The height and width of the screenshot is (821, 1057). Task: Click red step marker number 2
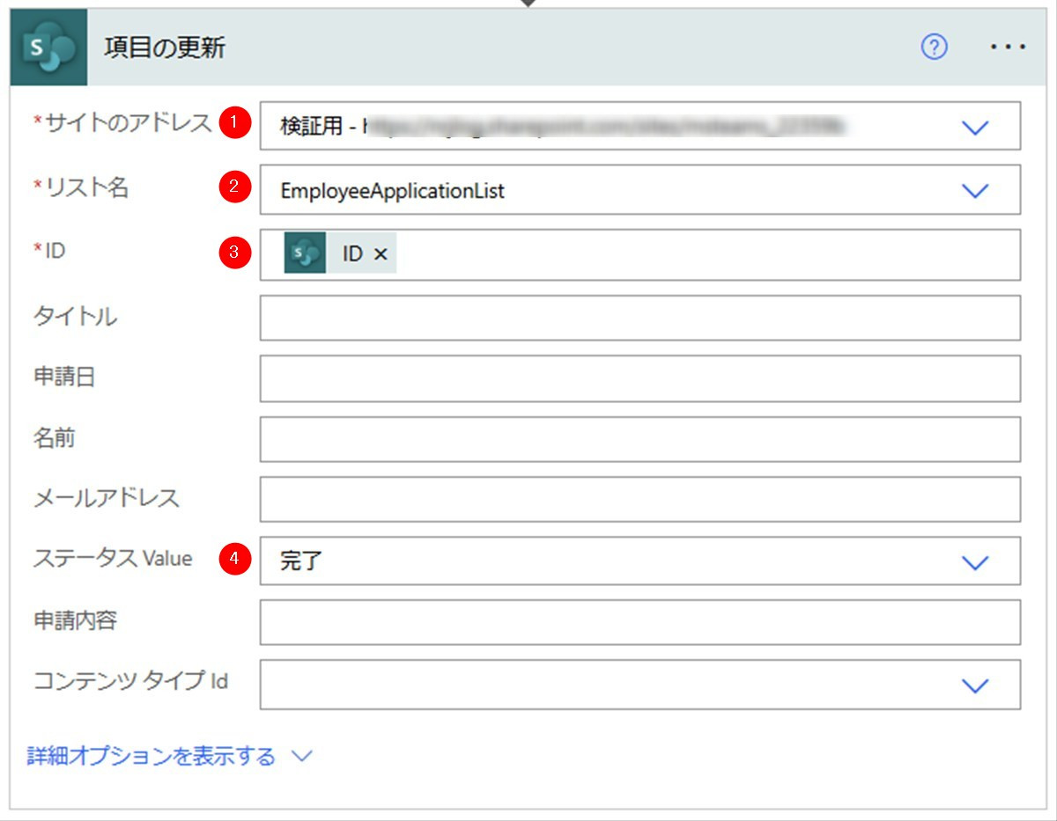[233, 187]
